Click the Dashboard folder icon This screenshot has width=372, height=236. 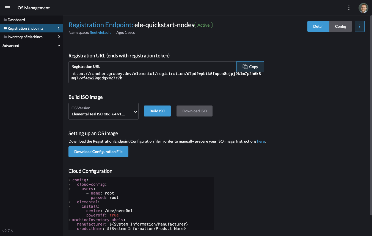tap(5, 20)
